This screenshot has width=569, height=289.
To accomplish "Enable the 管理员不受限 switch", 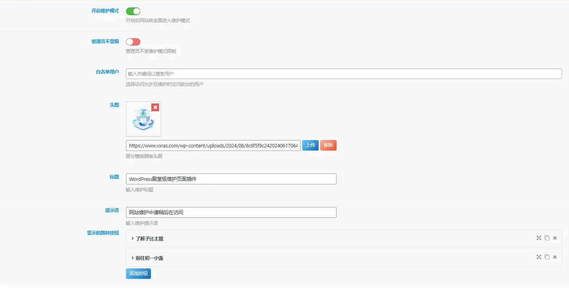I will click(x=133, y=42).
